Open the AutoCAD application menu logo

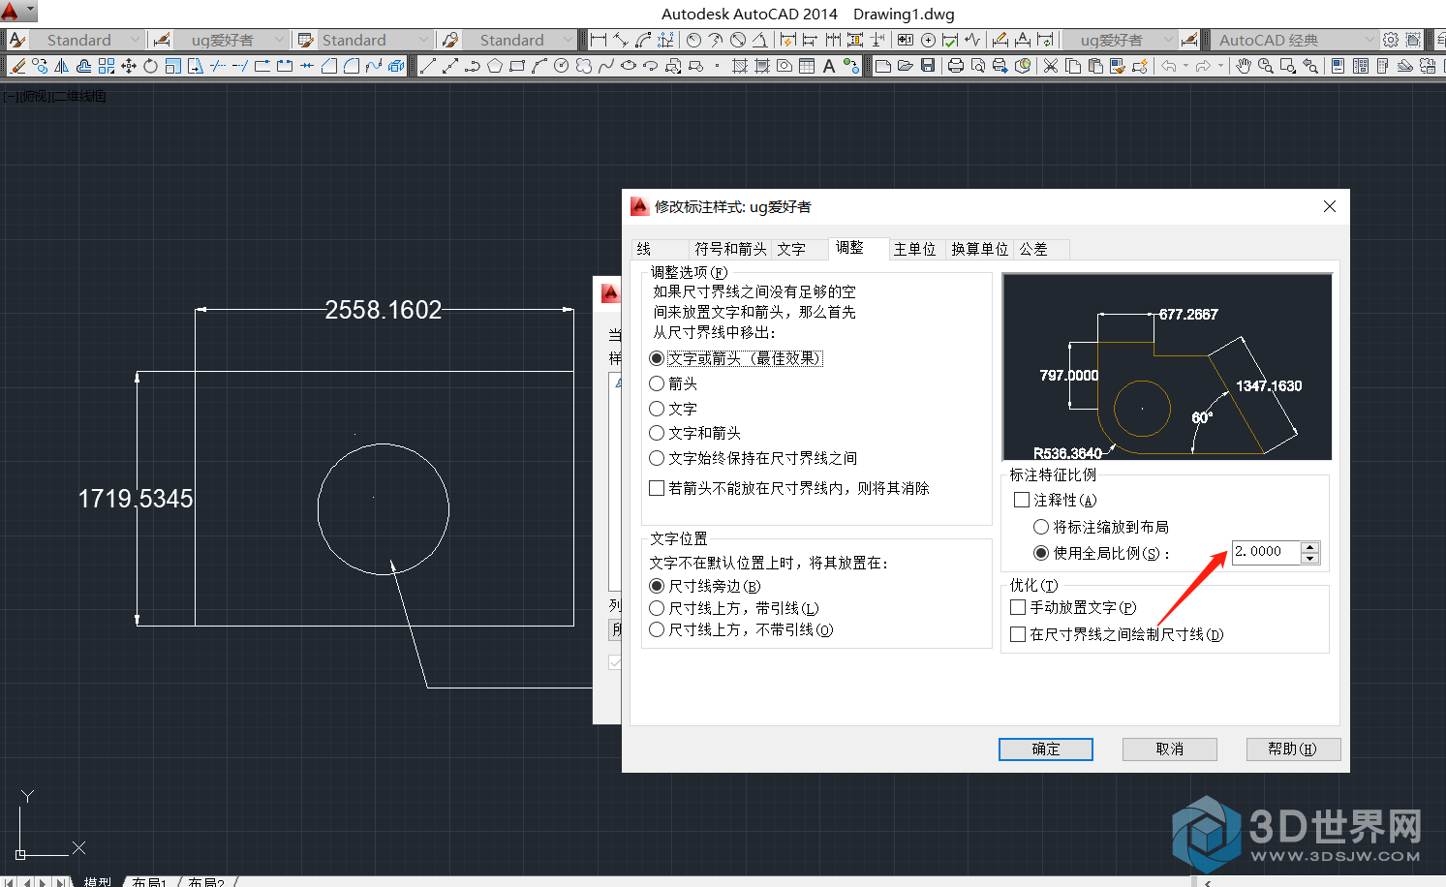tap(10, 11)
